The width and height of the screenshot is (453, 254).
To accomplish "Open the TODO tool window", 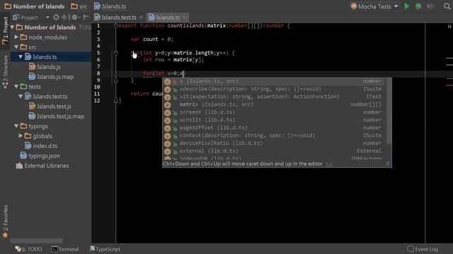I will point(28,249).
